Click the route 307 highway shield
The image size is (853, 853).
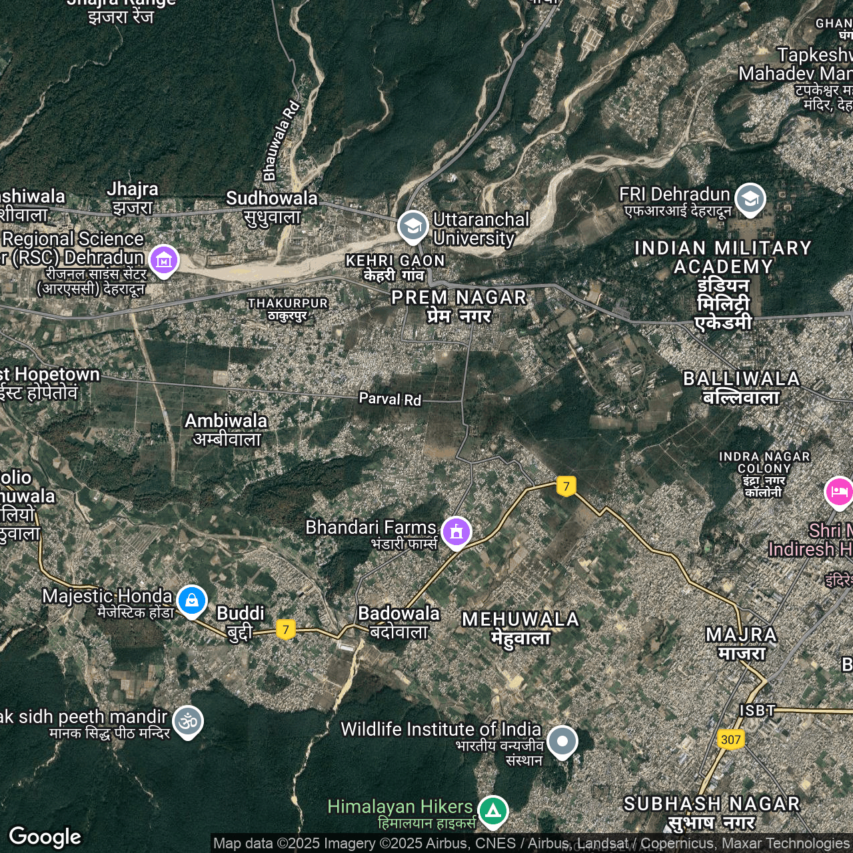click(x=730, y=739)
